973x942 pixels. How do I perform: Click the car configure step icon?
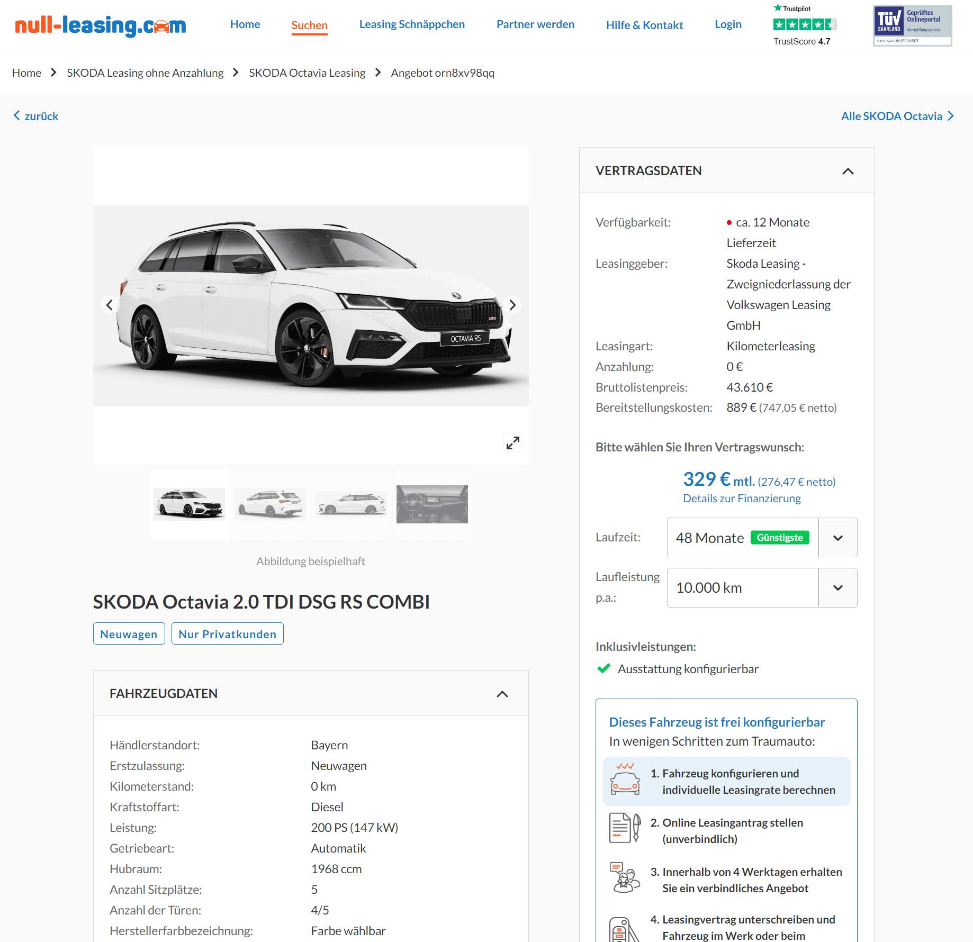pos(625,780)
